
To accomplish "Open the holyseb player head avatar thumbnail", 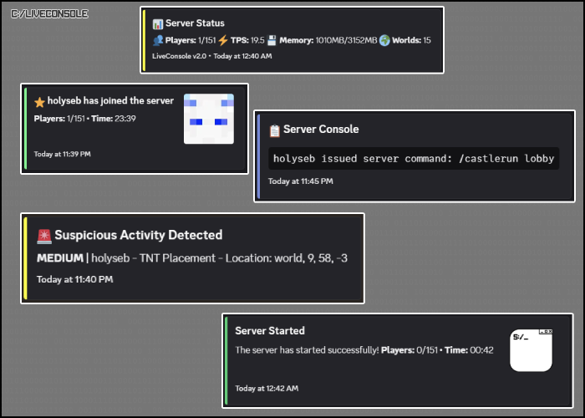I will [x=209, y=119].
